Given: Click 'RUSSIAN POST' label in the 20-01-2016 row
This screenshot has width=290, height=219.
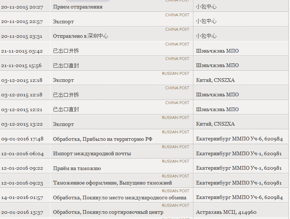Looking at the screenshot, I should click(x=176, y=206).
